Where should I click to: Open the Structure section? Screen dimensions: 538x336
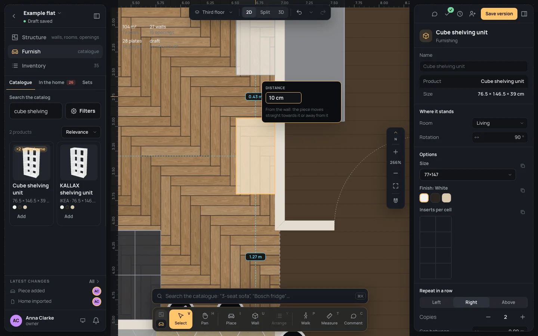click(x=55, y=37)
